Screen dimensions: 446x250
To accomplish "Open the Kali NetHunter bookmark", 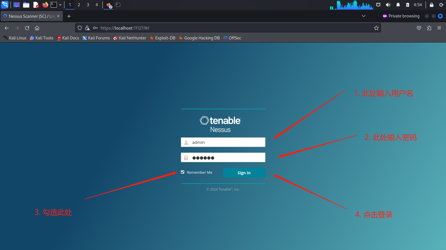I will (130, 38).
